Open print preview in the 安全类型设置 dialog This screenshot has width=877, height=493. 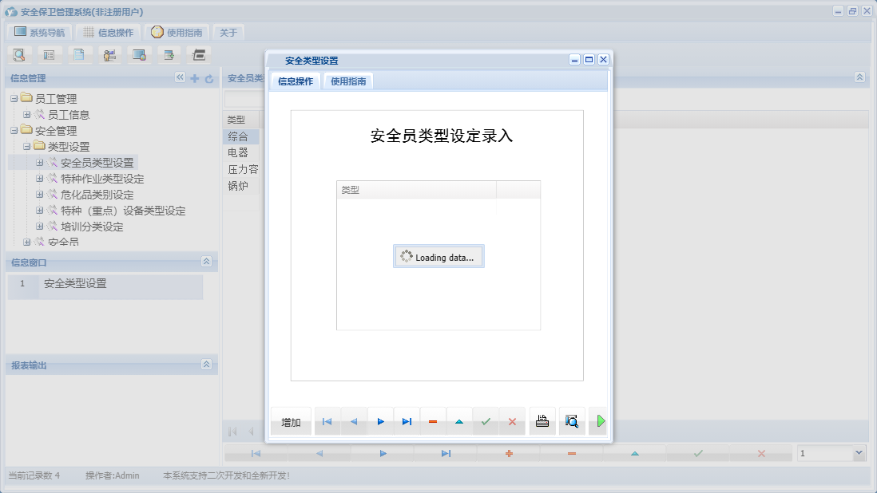[x=572, y=420]
